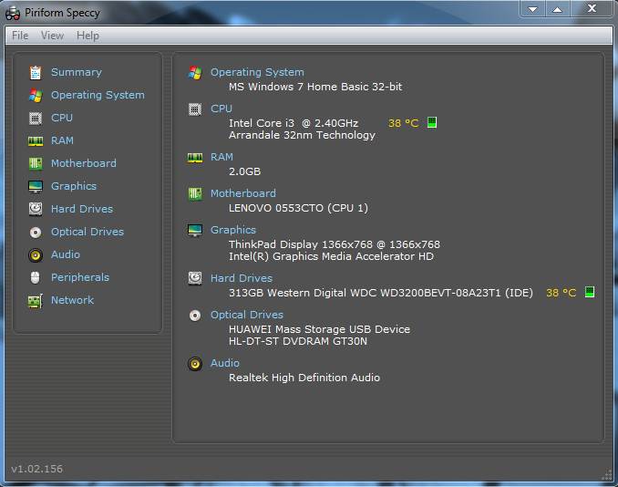Click Graphics heading in summary panel

pos(233,230)
